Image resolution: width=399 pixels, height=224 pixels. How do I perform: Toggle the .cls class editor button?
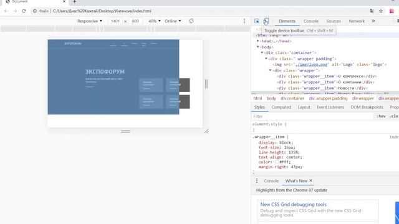tap(393, 116)
